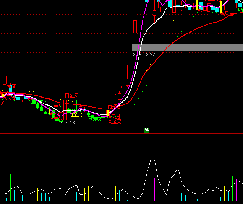Image resolution: width=243 pixels, height=204 pixels.
Task: Click the green 周死叉 signal label at the chart bottom
Action: click(95, 119)
